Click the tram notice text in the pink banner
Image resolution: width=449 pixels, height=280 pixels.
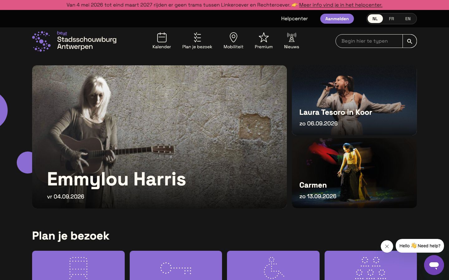coord(178,5)
